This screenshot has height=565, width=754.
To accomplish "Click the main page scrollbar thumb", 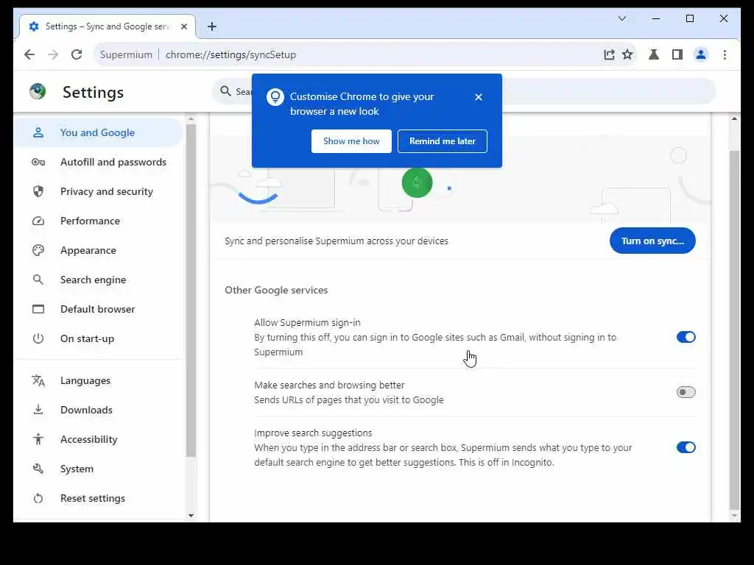I will [x=734, y=329].
